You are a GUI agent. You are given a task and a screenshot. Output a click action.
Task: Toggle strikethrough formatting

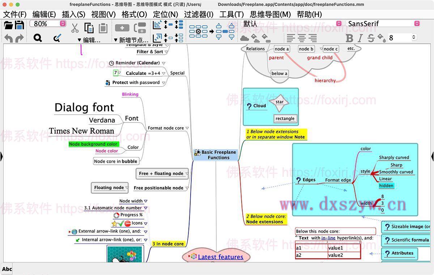coord(371,38)
